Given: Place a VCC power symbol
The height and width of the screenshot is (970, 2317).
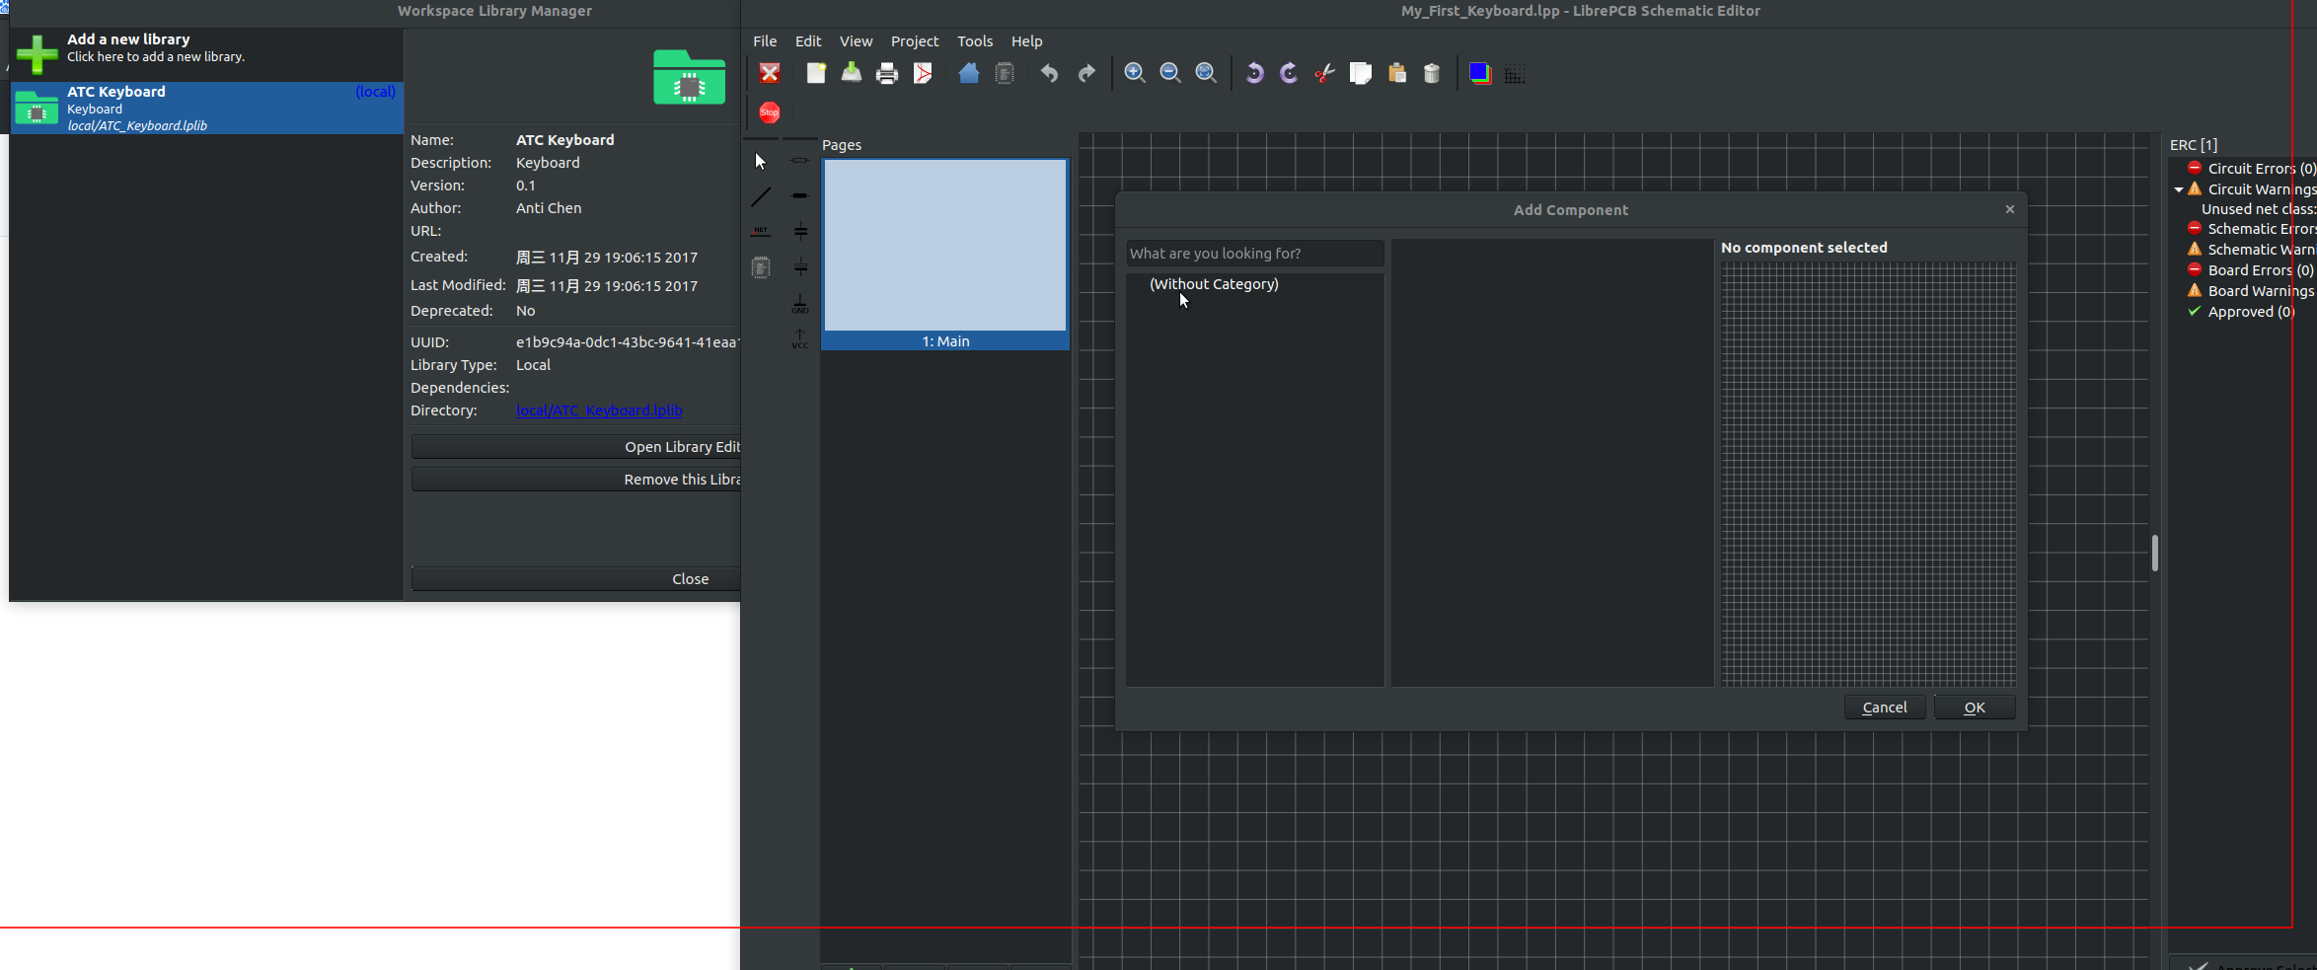Looking at the screenshot, I should (799, 338).
